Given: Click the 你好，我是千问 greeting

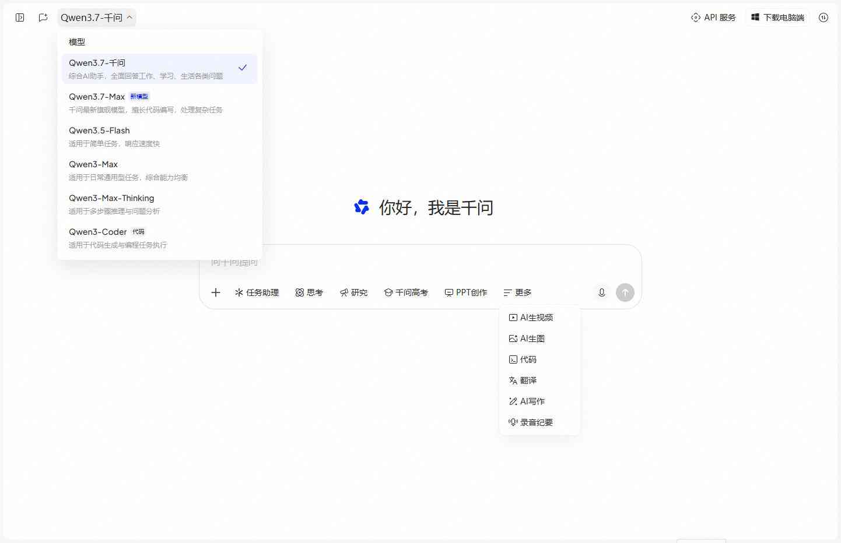Looking at the screenshot, I should point(436,207).
